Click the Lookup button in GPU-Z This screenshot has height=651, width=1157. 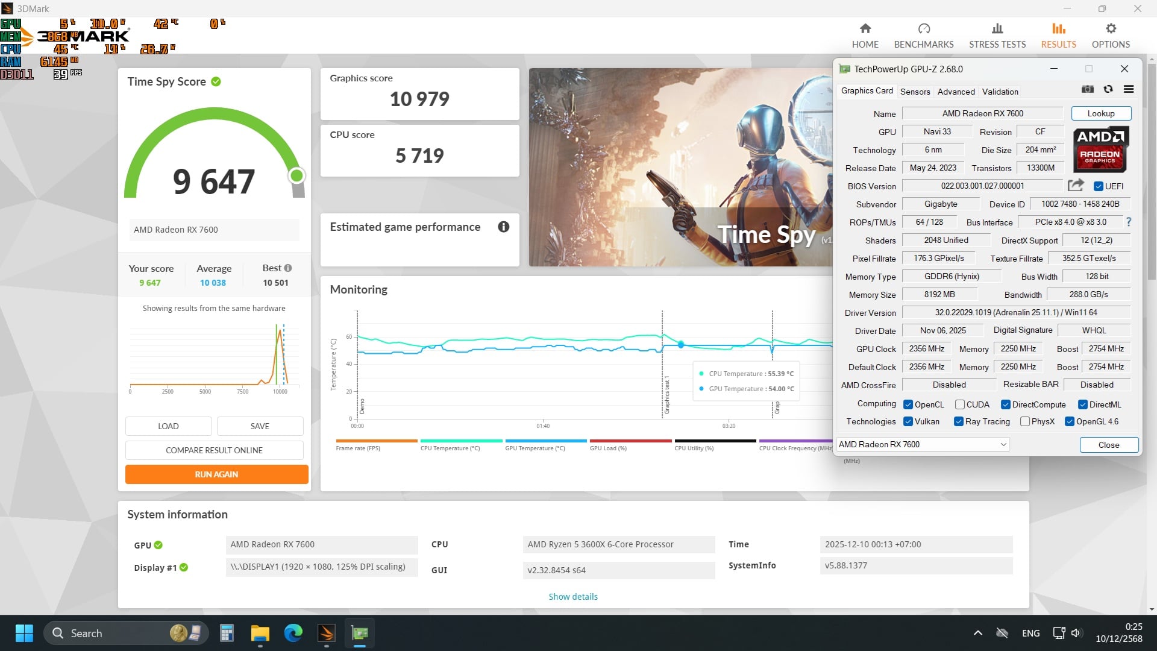click(x=1101, y=113)
